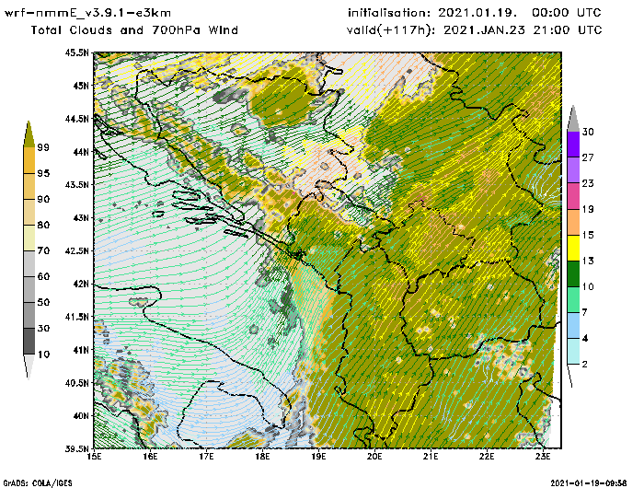Click the latitude axis label '42.5N'
644x488 pixels.
[x=76, y=250]
